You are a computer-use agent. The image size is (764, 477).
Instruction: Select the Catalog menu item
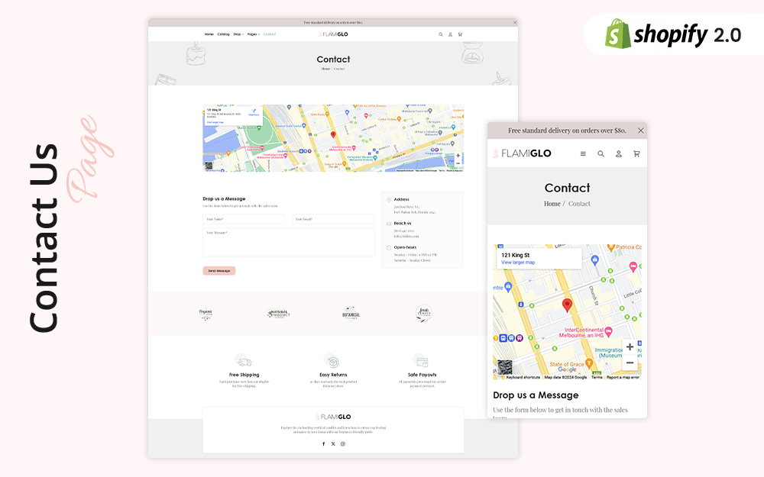coord(223,34)
